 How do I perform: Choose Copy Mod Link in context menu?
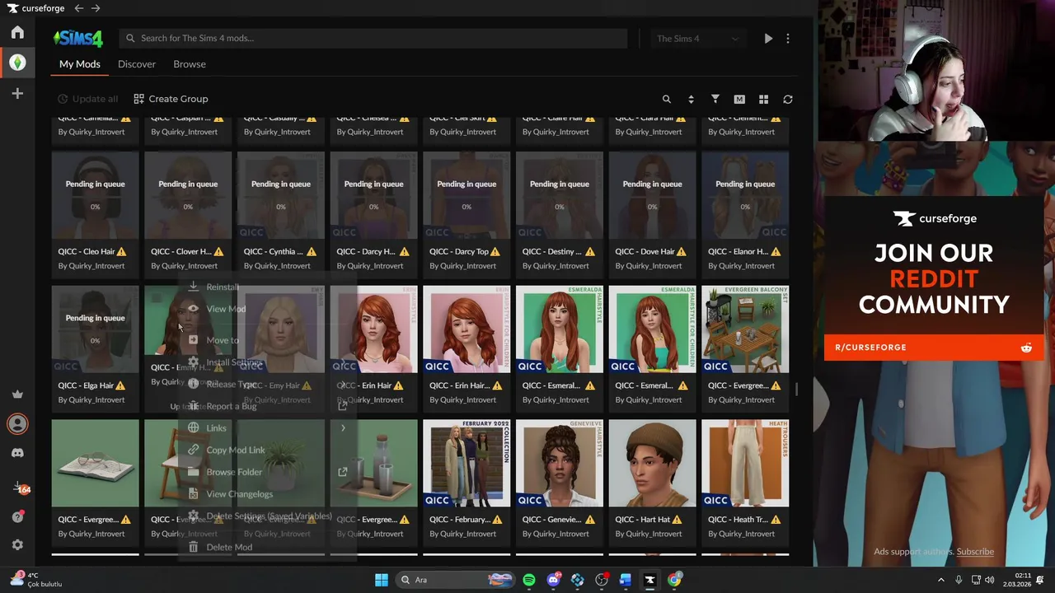coord(236,450)
